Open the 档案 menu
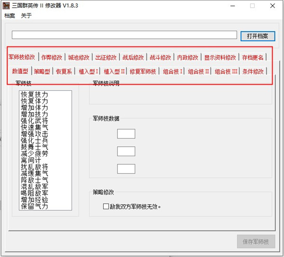The width and height of the screenshot is (284, 257). pyautogui.click(x=9, y=16)
